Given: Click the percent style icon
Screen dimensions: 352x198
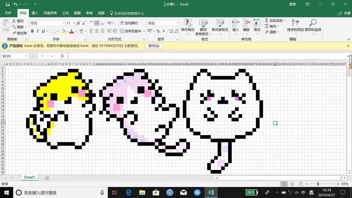Looking at the screenshot, I should coord(158,31).
